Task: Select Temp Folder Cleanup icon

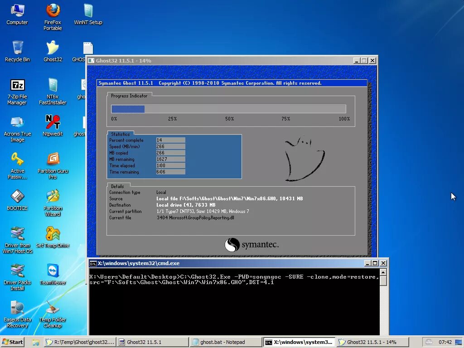Action: [53, 314]
